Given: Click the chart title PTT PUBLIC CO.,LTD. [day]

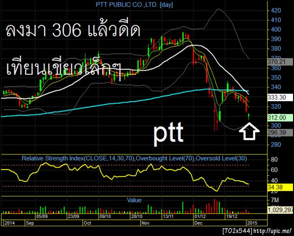Looking at the screenshot, I should (134, 4).
